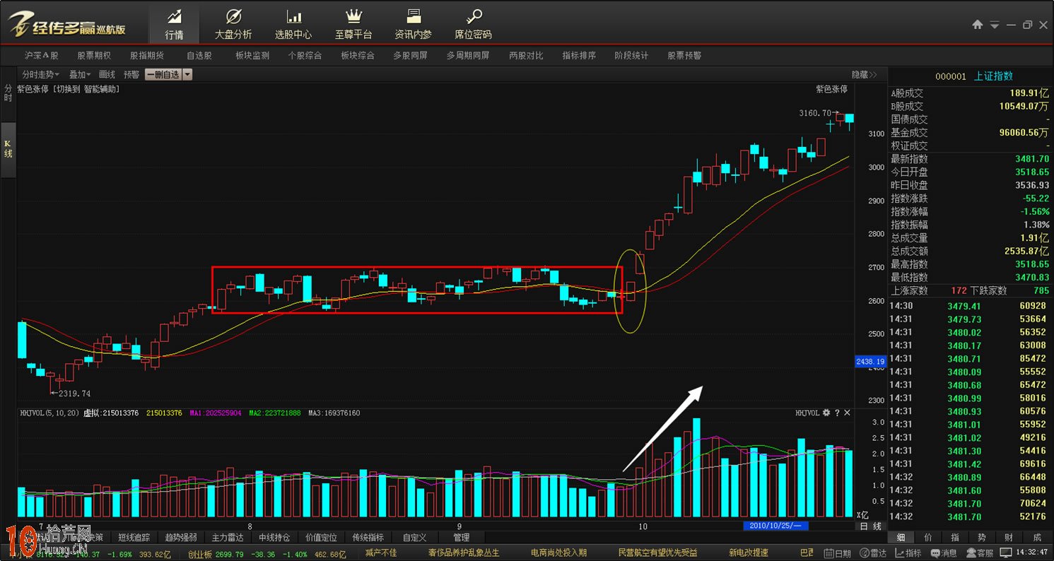Switch to the 势 trend tab
Viewport: 1054px width, 561px height.
tap(982, 538)
